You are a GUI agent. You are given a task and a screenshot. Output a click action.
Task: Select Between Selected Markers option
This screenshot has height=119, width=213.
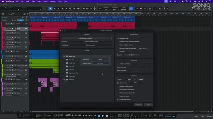tap(118, 48)
